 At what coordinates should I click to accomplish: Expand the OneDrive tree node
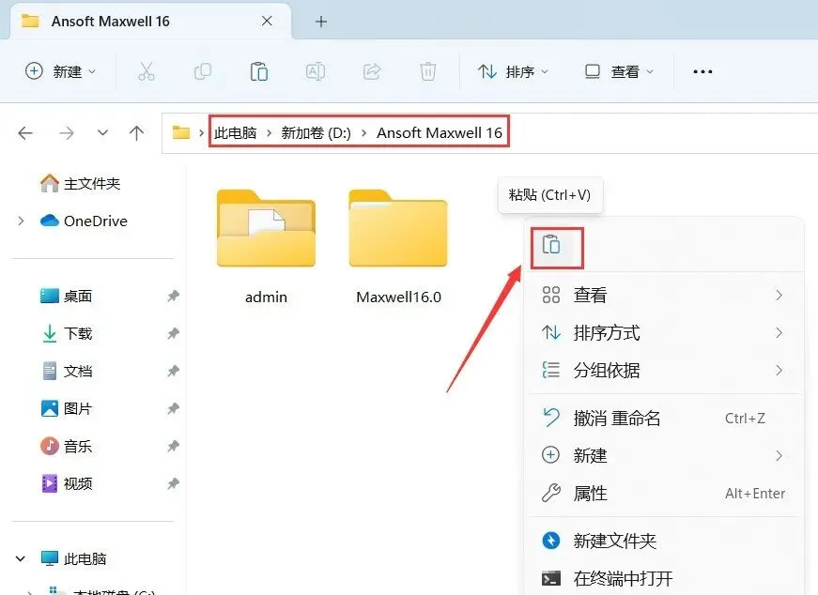coord(21,221)
